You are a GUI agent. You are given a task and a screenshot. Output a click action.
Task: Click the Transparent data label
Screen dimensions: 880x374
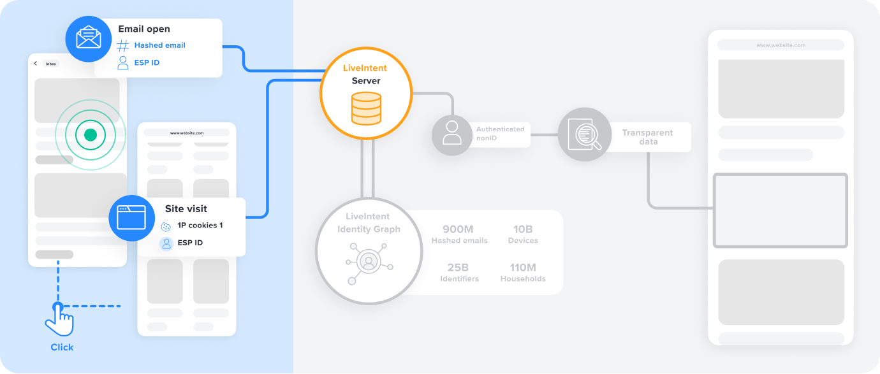pyautogui.click(x=648, y=138)
